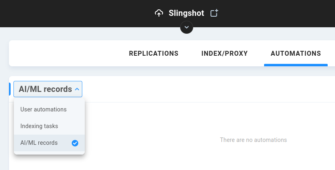Select the Automations tab

[x=296, y=53]
